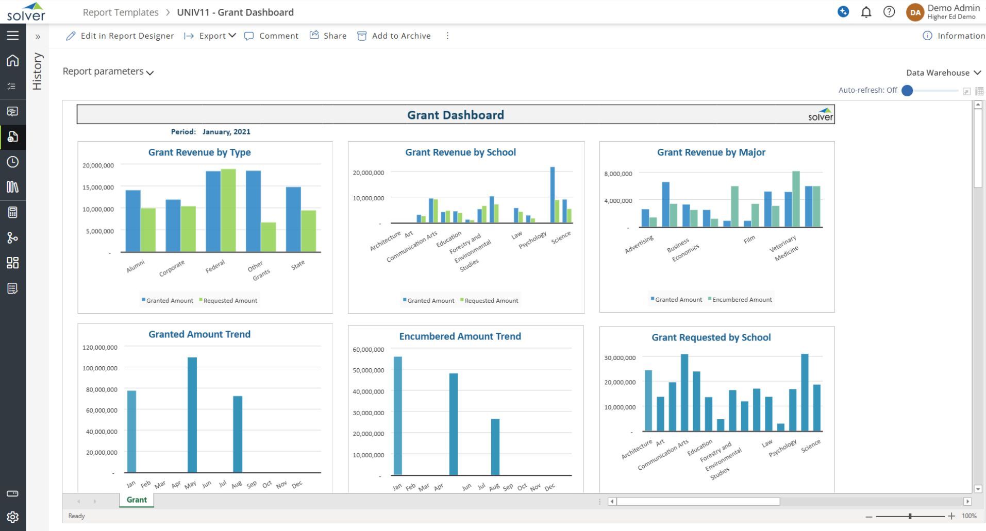Click the zoom slider handle

(x=910, y=516)
